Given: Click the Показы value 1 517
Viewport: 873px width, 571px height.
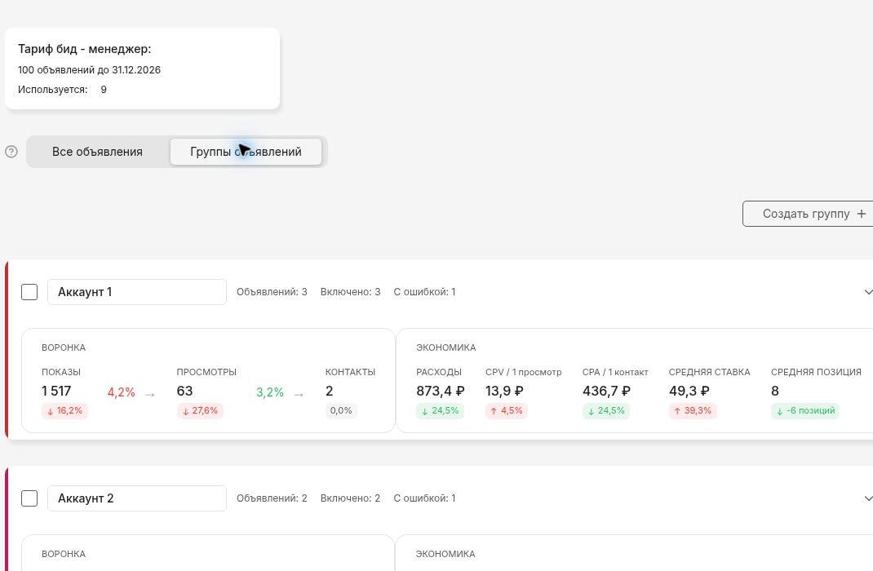Looking at the screenshot, I should click(56, 391).
